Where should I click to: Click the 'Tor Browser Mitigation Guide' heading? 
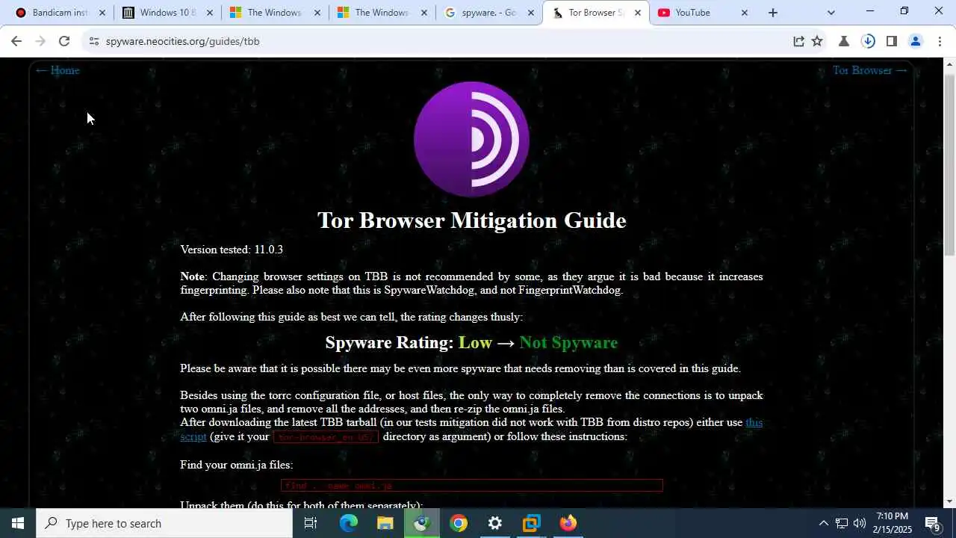tap(471, 220)
